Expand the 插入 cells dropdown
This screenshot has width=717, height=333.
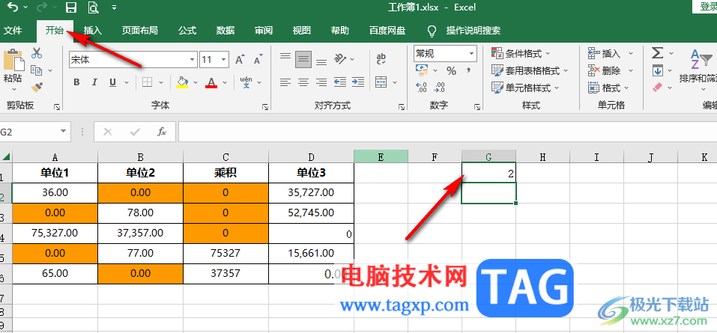(x=631, y=53)
